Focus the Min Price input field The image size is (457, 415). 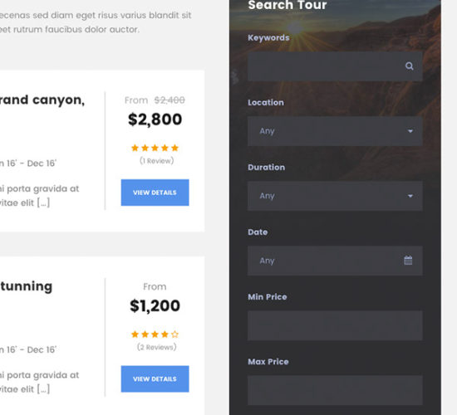335,325
